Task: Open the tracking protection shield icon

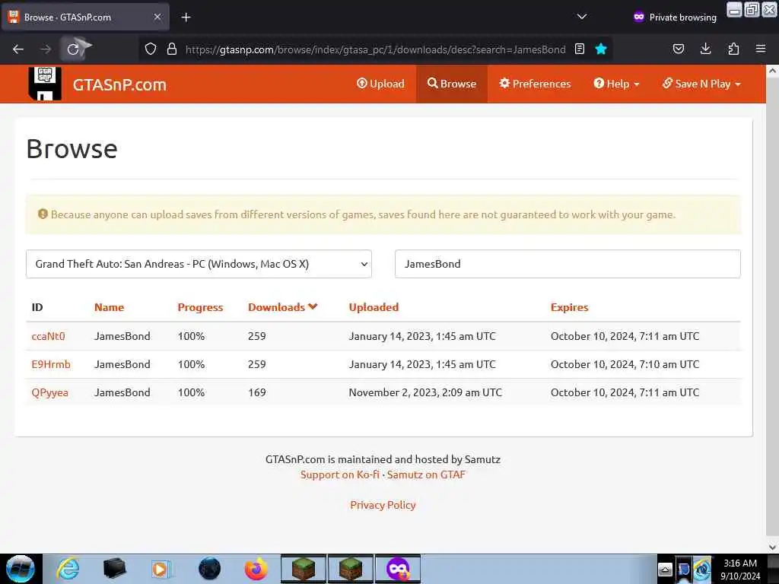Action: click(151, 49)
